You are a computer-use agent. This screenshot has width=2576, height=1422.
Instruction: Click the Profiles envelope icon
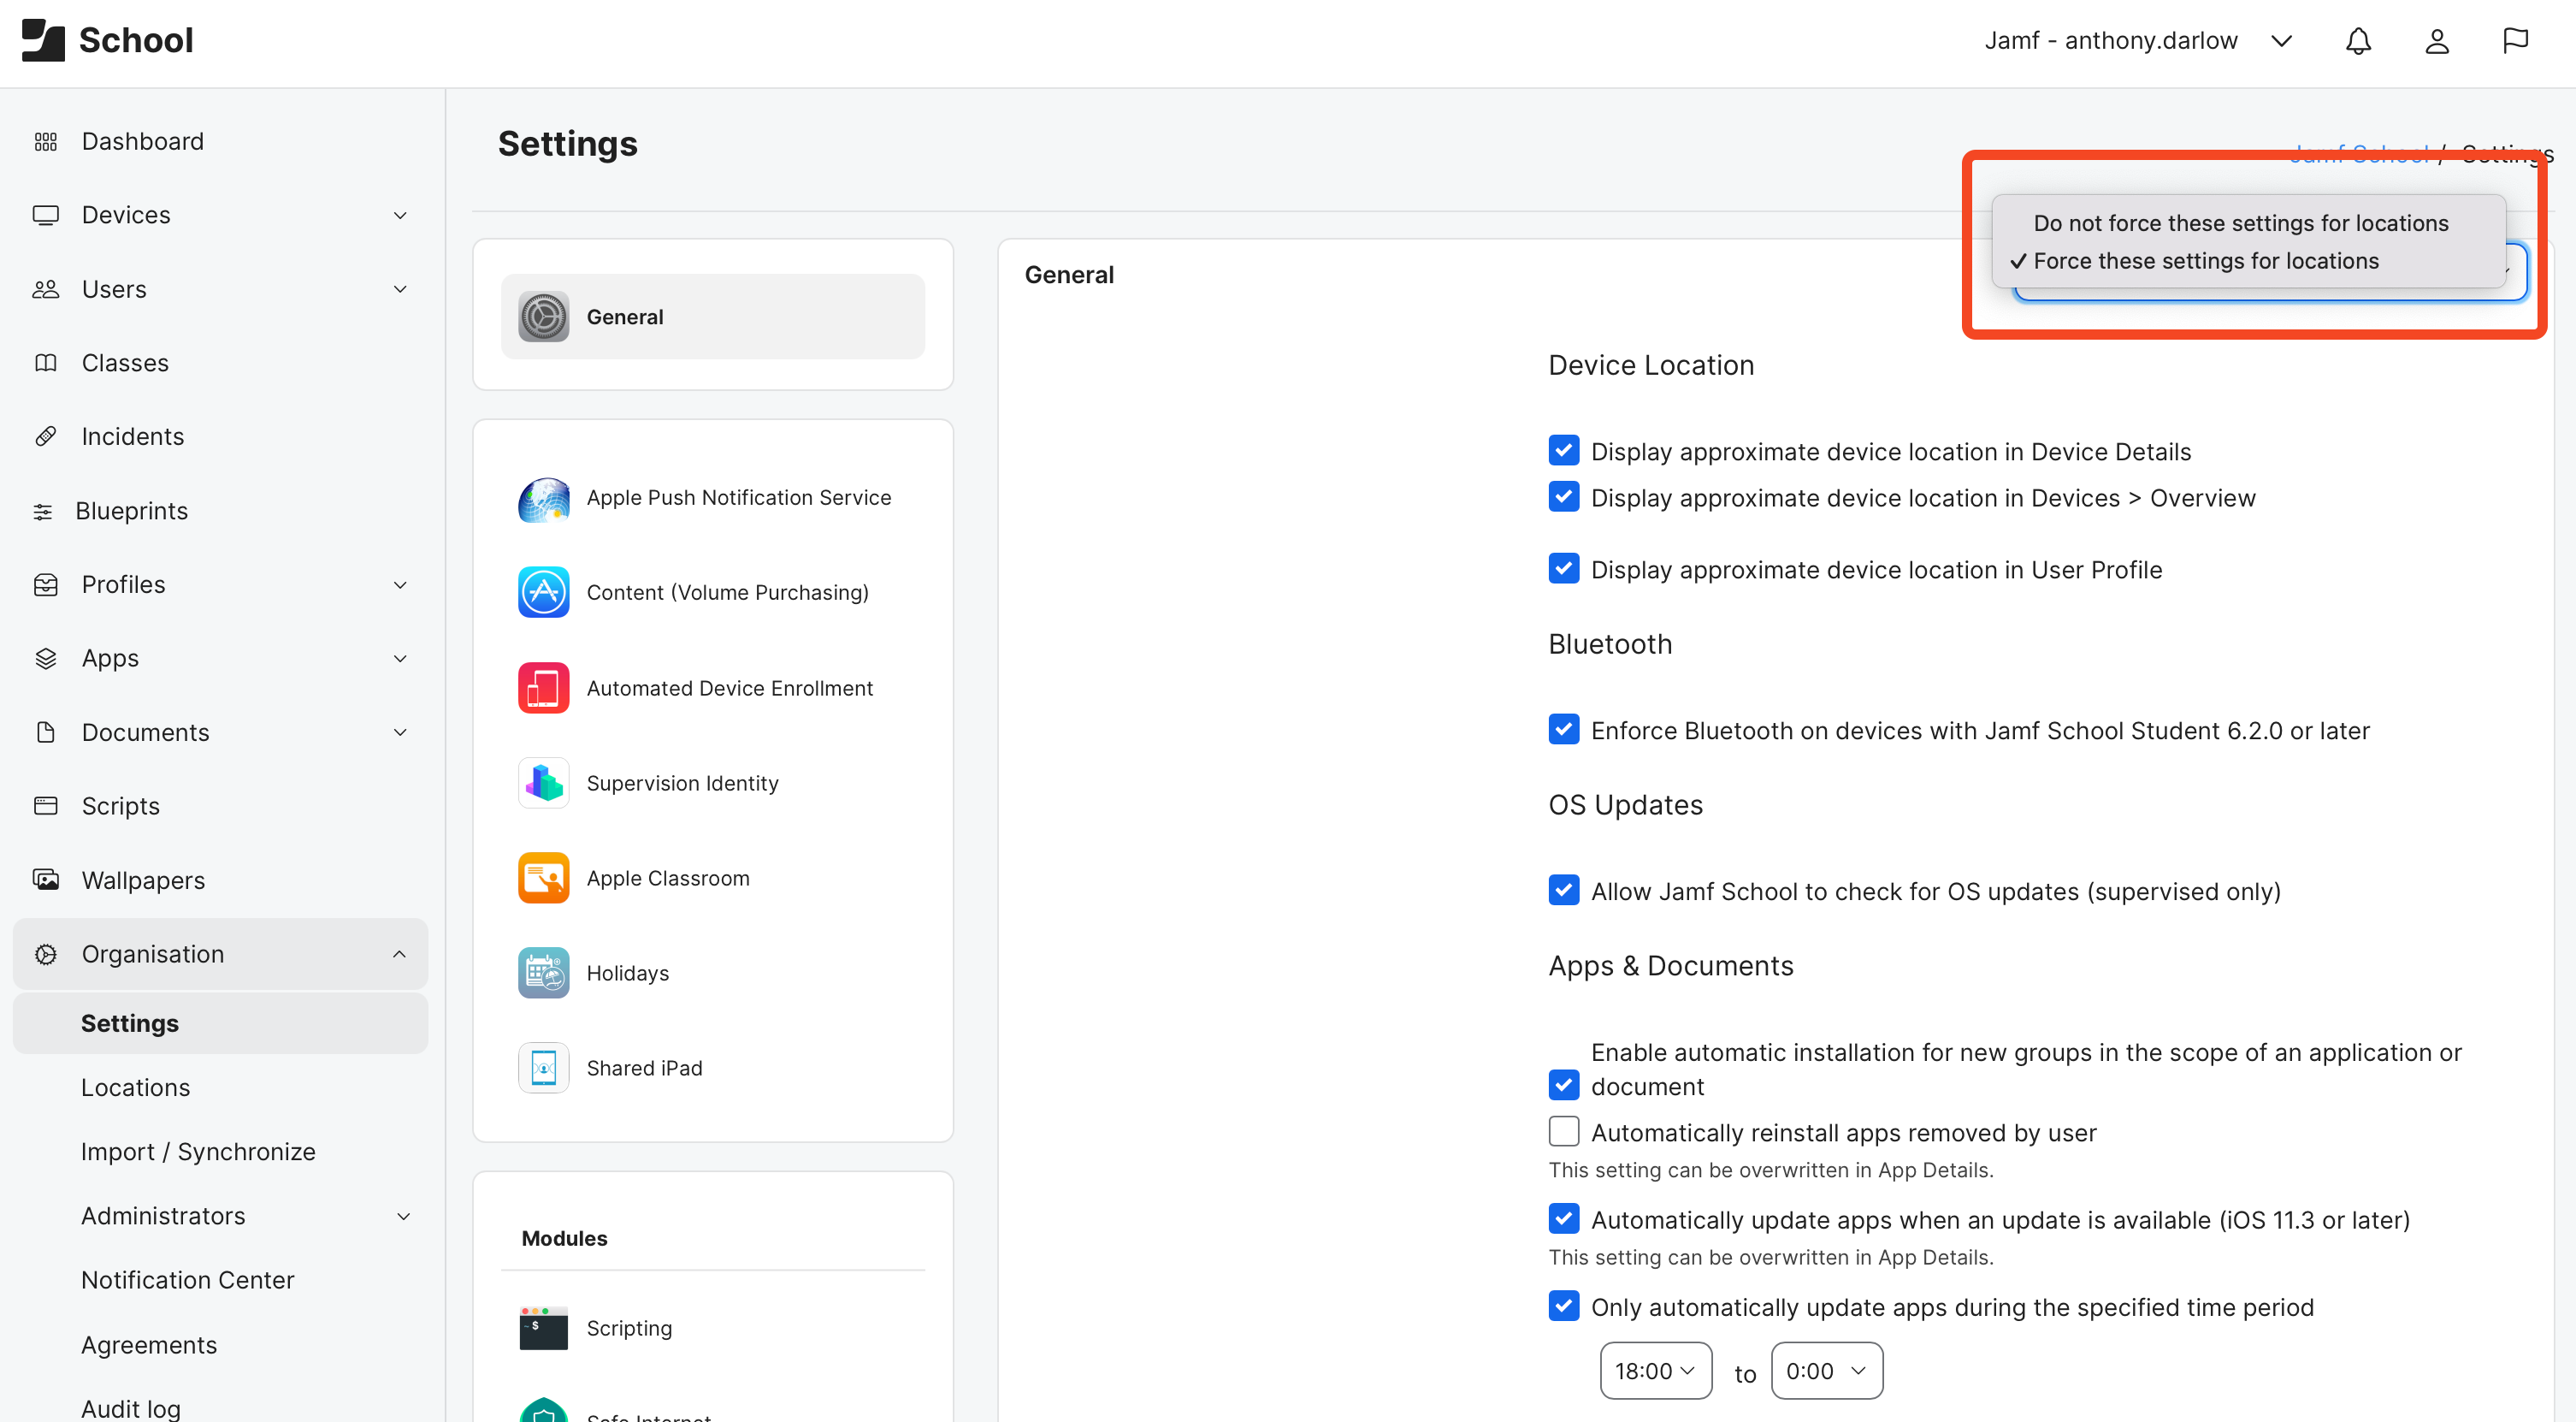[x=46, y=584]
